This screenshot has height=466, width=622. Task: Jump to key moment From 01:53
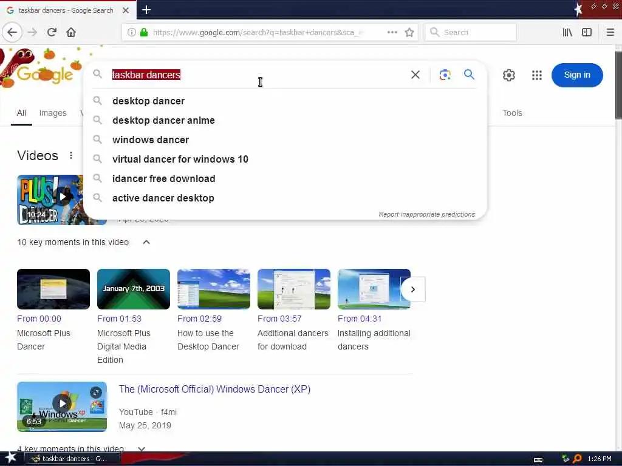pyautogui.click(x=119, y=319)
